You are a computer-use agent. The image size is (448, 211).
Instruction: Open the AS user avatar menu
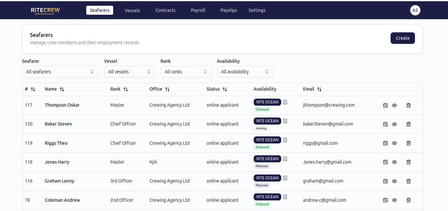click(415, 10)
